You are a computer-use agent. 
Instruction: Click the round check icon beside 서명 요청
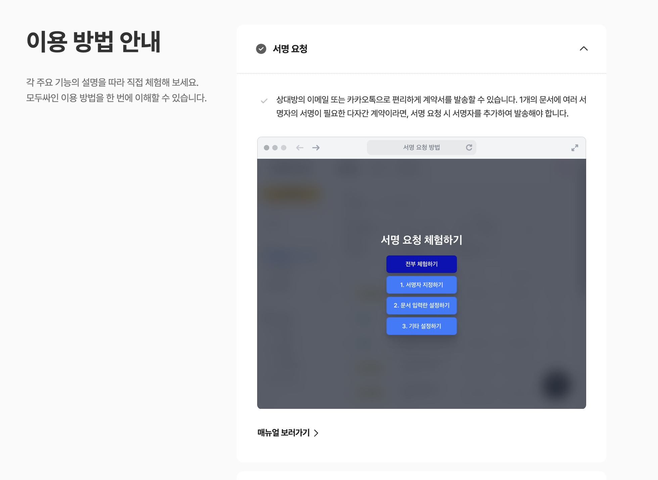point(261,49)
